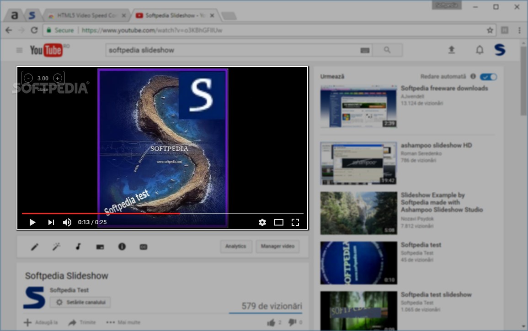Toggle the Redare automată autoplay switch
The image size is (528, 331).
pos(488,77)
